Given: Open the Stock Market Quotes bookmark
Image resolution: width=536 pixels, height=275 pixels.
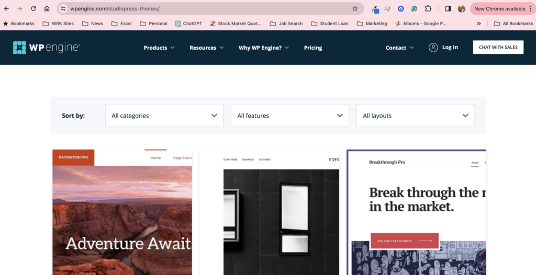Looking at the screenshot, I should pyautogui.click(x=236, y=24).
